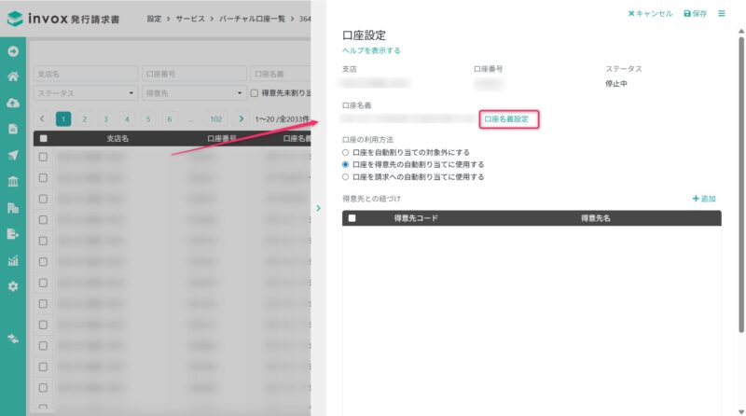
Task: Go to page 4 in pagination
Action: [127, 119]
